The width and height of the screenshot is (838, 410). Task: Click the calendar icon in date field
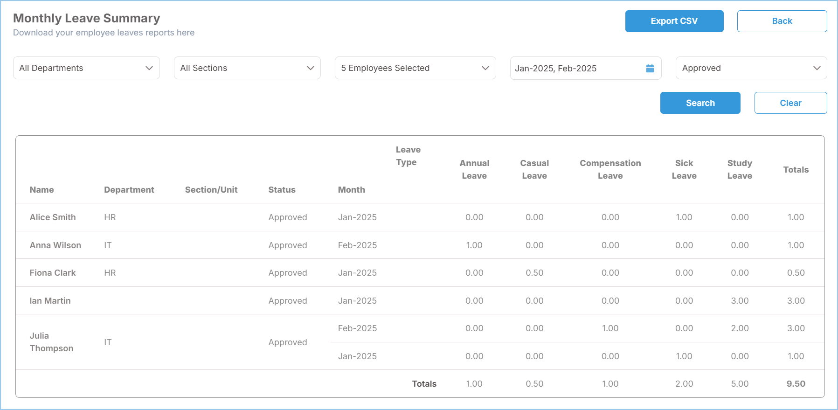point(650,69)
